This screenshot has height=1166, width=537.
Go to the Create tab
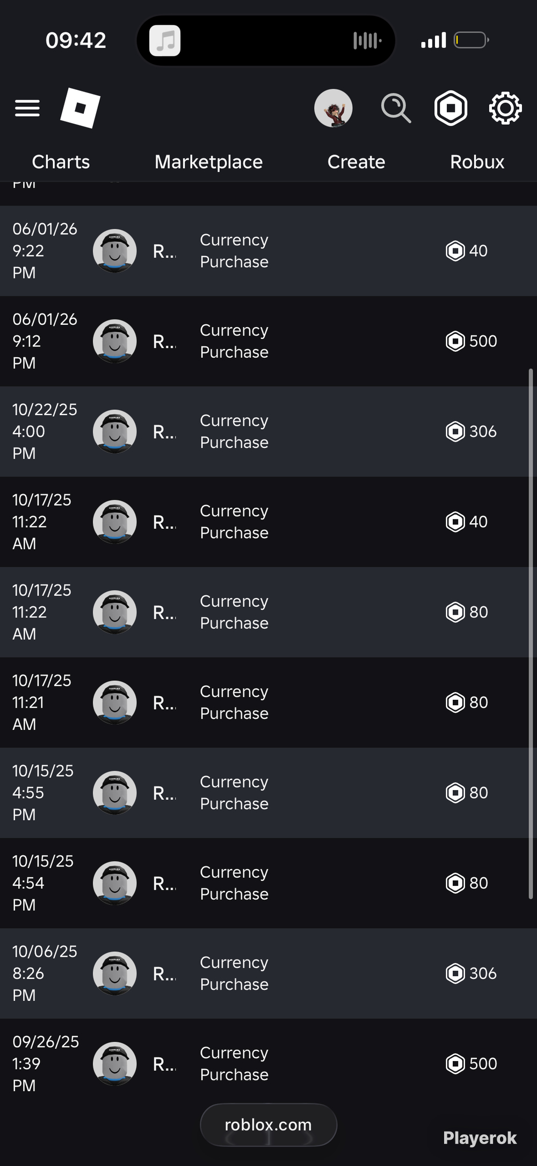tap(356, 162)
